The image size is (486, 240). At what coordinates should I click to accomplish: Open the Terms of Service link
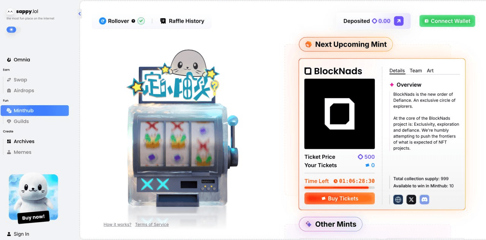(x=152, y=224)
